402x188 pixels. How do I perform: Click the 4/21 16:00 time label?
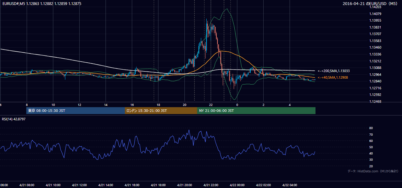(132, 185)
